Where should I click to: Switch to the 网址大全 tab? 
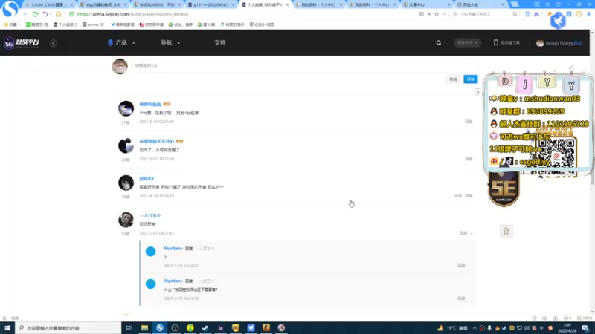coord(480,4)
